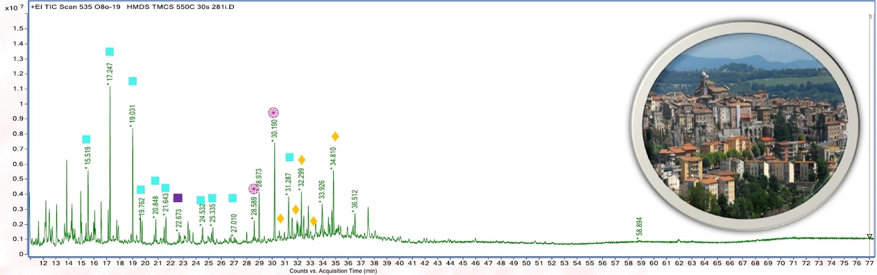Screen dimensions: 877x275
Task: Click the peak label 27.010
Action: click(234, 224)
